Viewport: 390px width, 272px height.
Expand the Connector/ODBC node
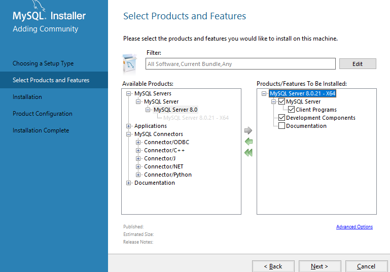tap(138, 143)
